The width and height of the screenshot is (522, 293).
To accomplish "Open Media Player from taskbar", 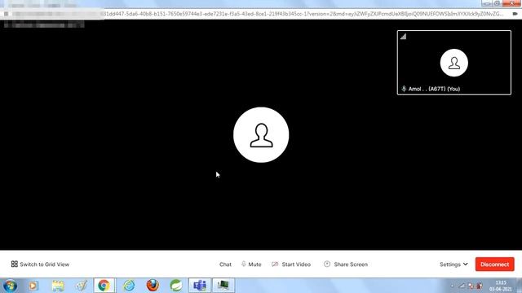I will click(33, 286).
